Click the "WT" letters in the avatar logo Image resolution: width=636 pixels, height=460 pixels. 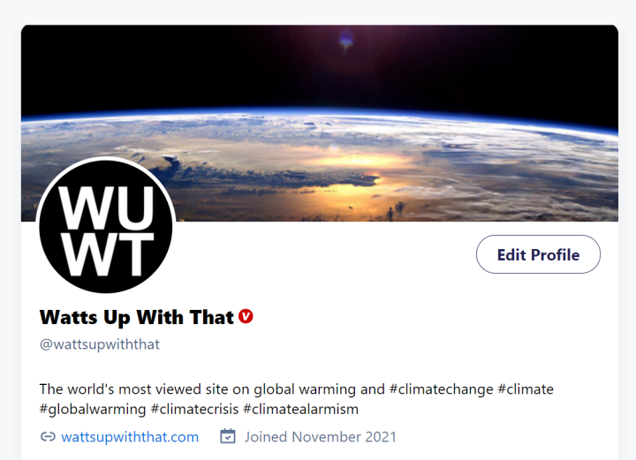[108, 254]
